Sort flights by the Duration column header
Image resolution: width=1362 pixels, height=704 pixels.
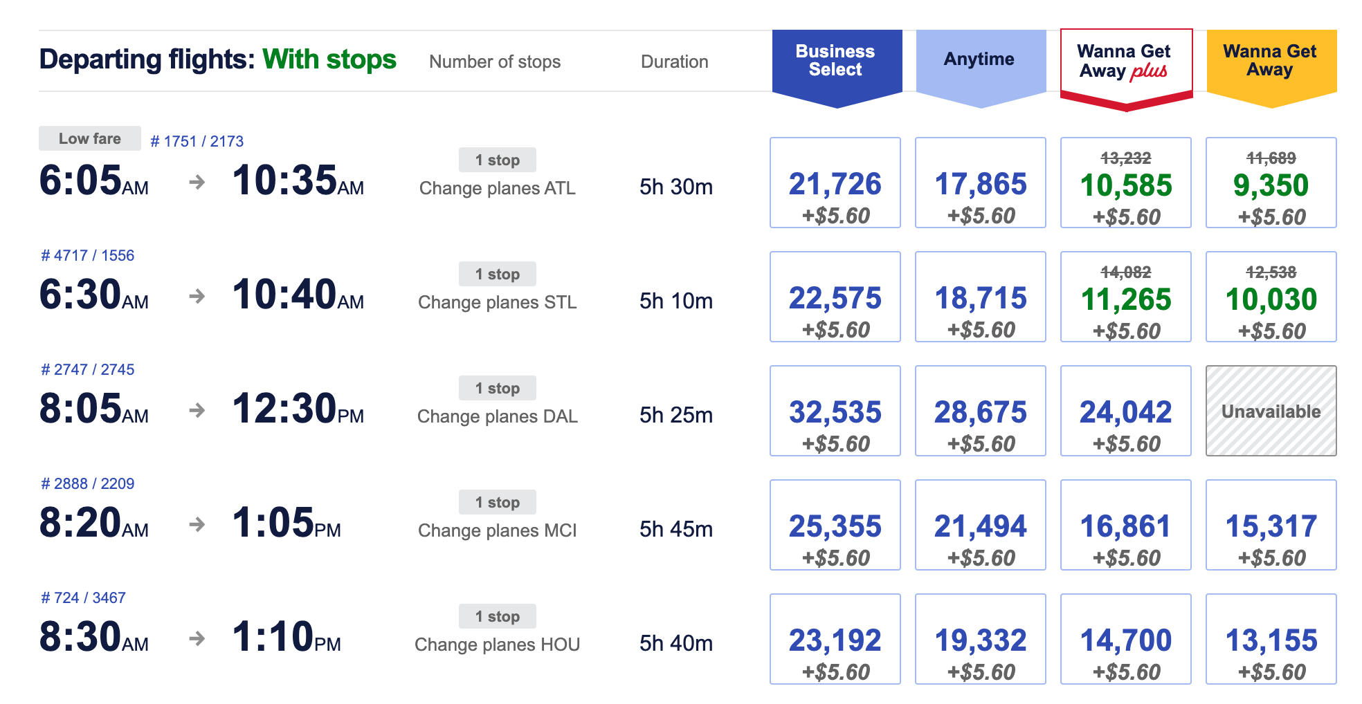coord(675,62)
